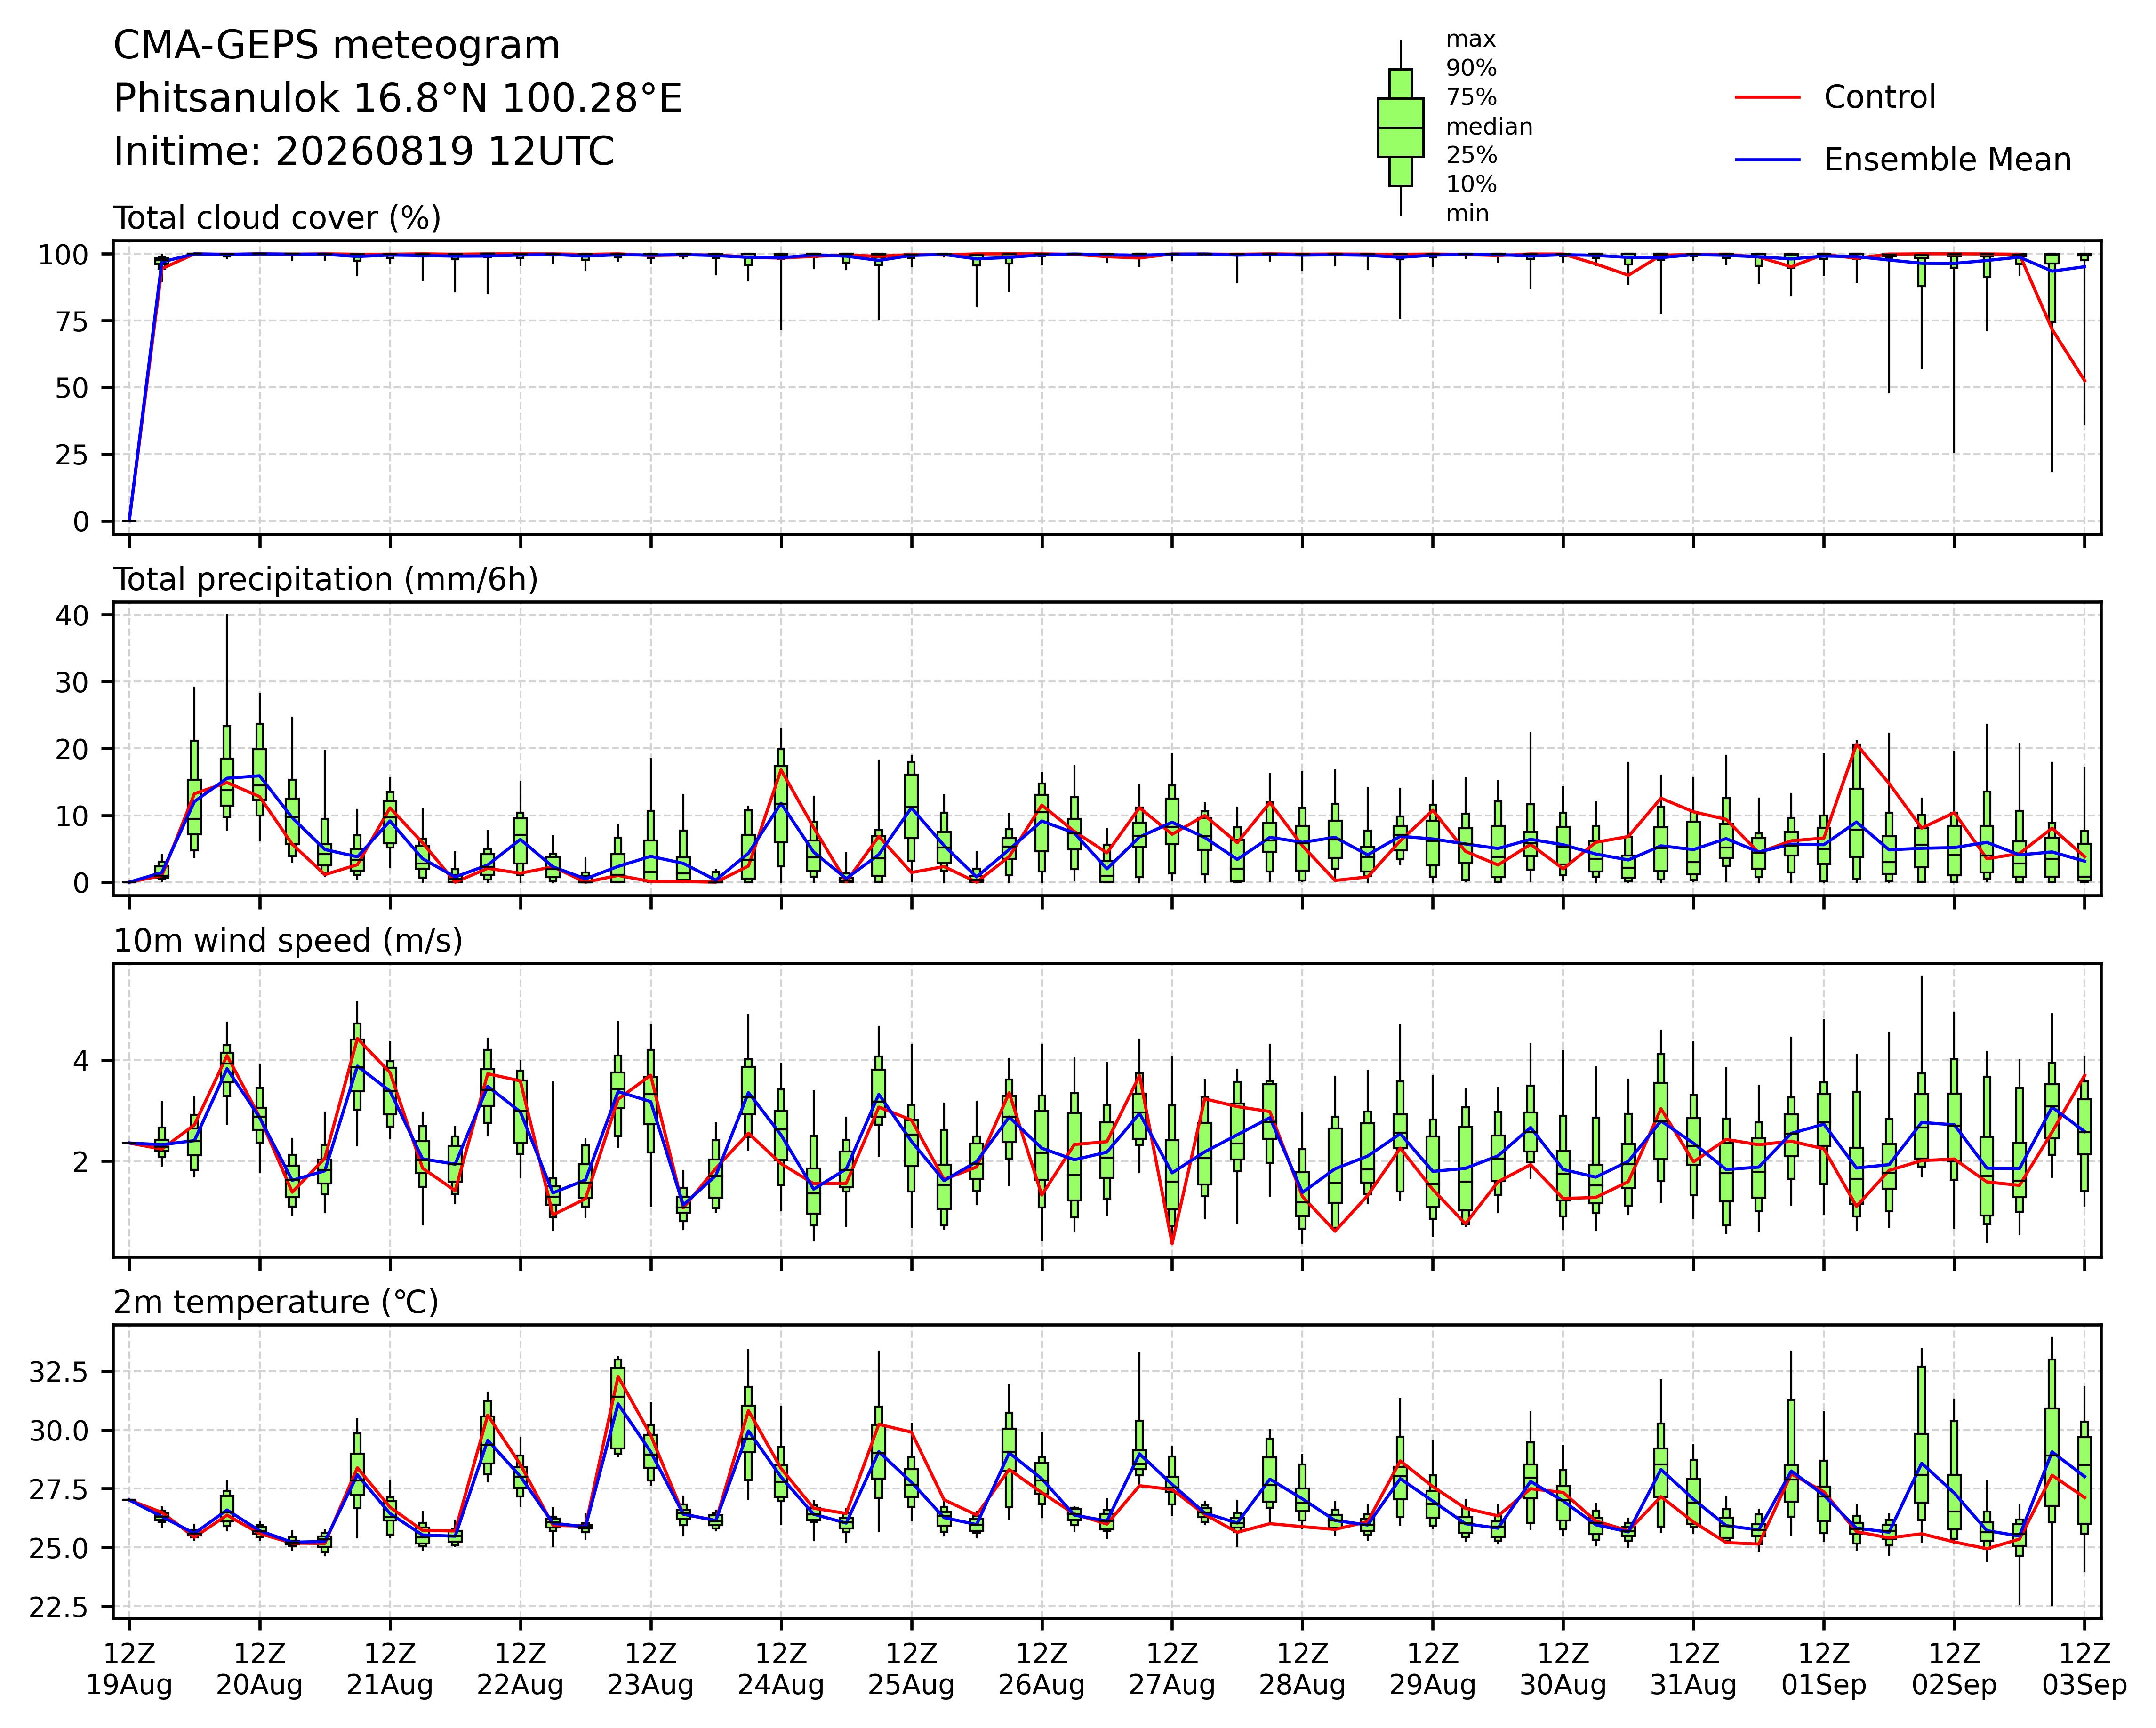This screenshot has width=2156, height=1728.
Task: Click the '12Z 25Aug' x-axis label
Action: pos(911,1669)
